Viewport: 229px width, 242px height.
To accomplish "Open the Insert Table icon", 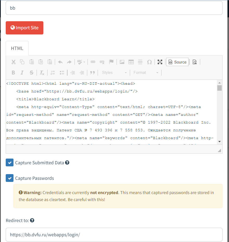I will pyautogui.click(x=131, y=62).
